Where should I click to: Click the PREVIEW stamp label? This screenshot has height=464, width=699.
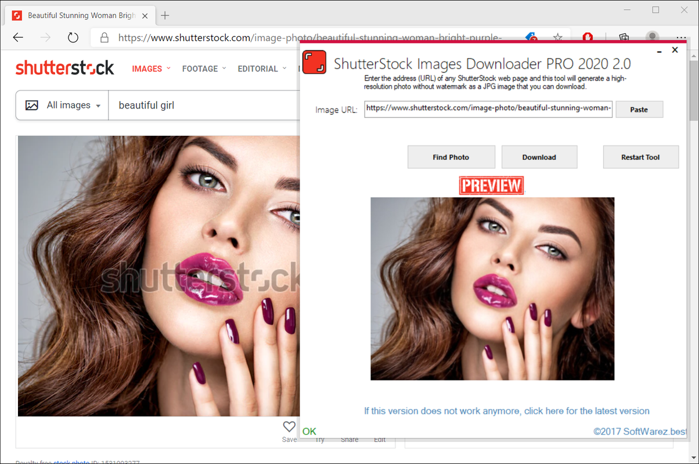492,186
